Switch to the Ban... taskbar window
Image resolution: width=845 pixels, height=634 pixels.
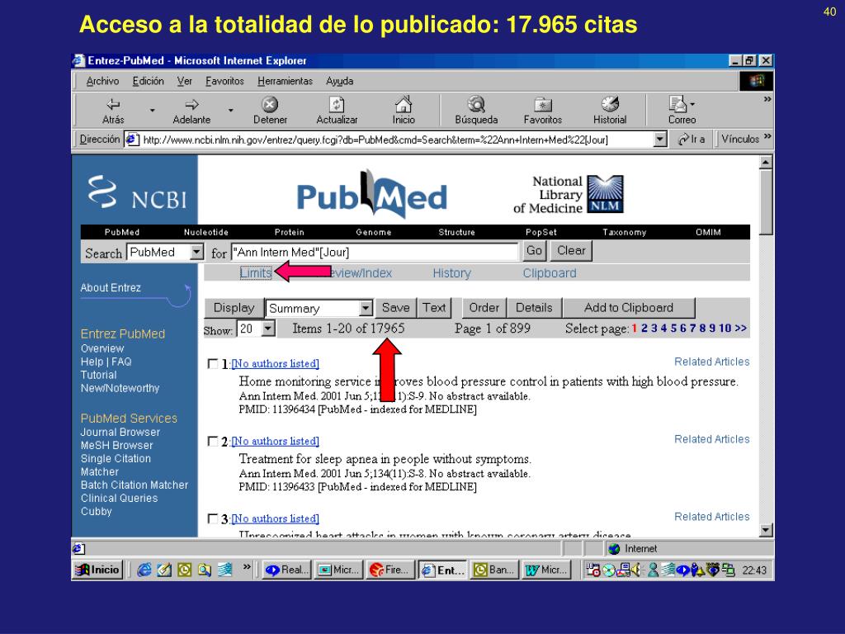pos(494,570)
